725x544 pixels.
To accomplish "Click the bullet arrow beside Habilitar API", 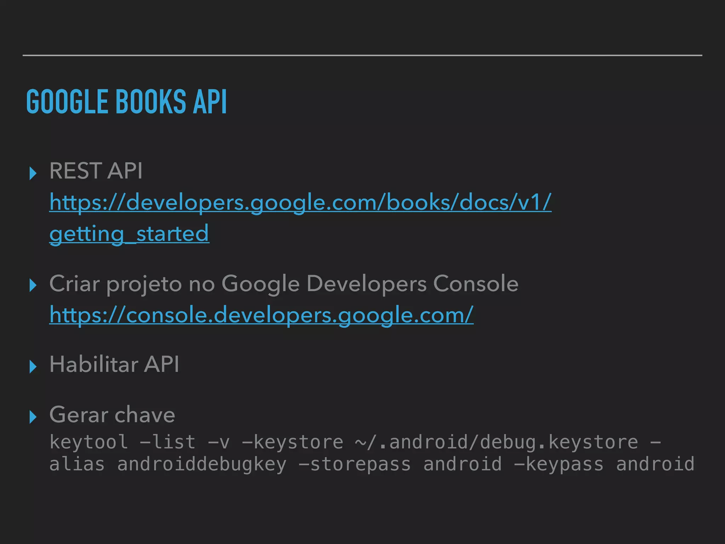I will 33,367.
